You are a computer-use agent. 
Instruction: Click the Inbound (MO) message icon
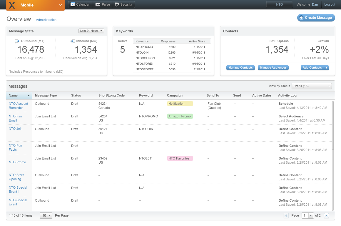pyautogui.click(x=73, y=41)
